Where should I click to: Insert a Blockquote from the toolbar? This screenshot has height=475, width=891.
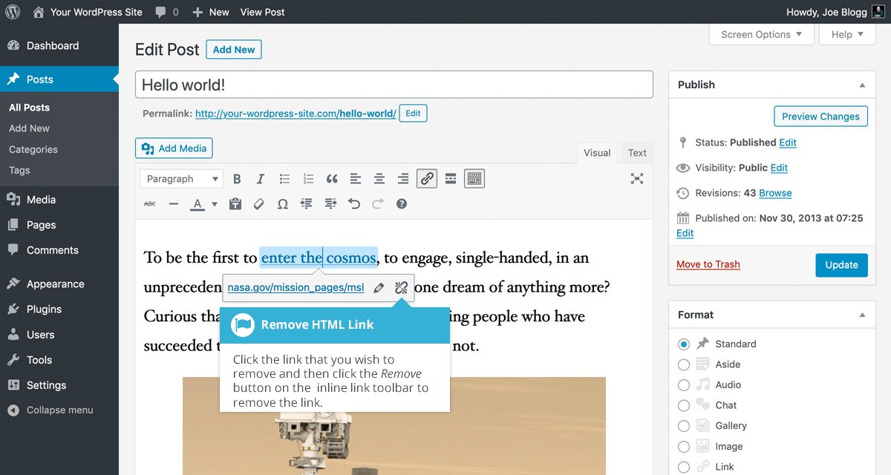(332, 179)
